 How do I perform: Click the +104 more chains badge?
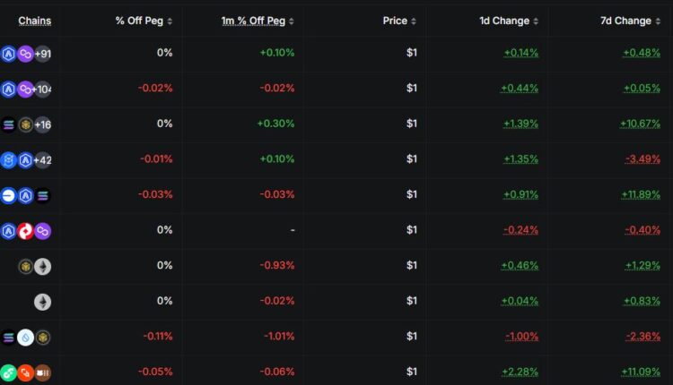click(42, 89)
